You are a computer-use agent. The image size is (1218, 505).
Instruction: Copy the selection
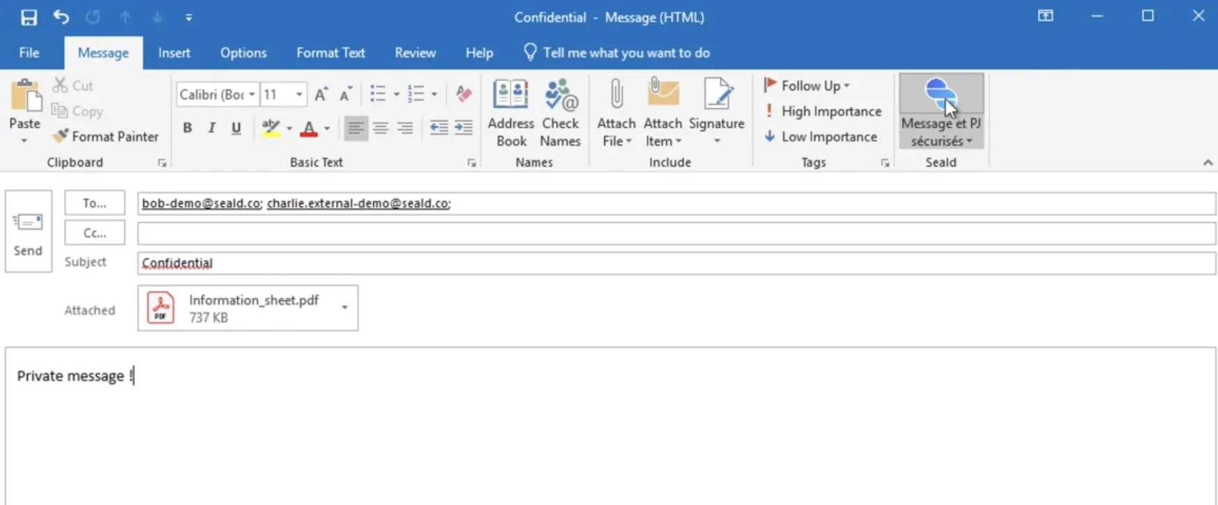[x=77, y=111]
